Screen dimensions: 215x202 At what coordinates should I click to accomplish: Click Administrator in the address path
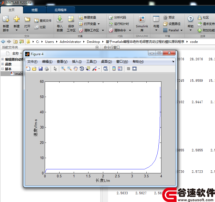pyautogui.click(x=70, y=42)
